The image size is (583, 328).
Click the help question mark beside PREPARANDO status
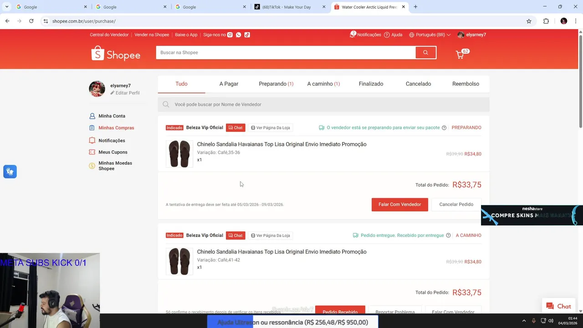coord(444,128)
